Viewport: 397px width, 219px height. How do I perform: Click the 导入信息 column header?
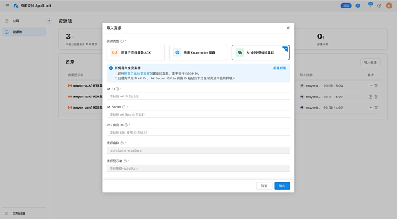click(306, 75)
